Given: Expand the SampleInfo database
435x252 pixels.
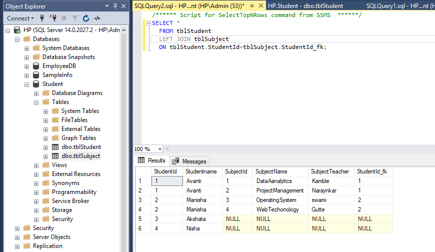Looking at the screenshot, I should (26, 75).
